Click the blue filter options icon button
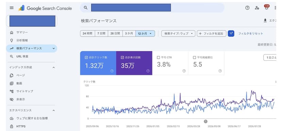 (x=231, y=34)
